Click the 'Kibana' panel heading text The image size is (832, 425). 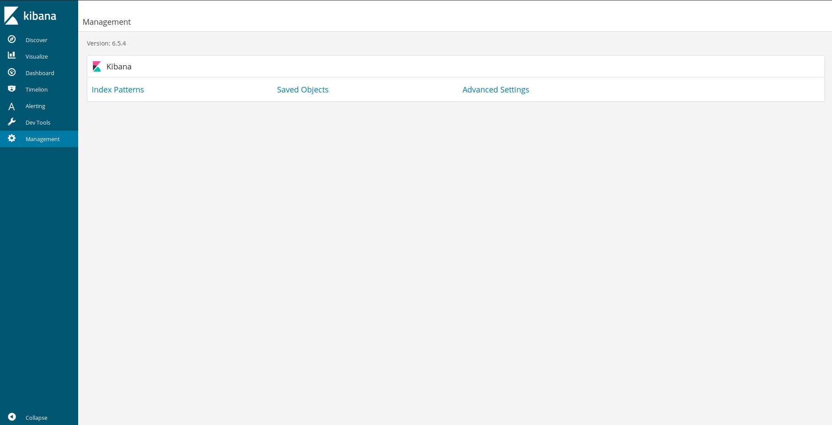[x=119, y=66]
